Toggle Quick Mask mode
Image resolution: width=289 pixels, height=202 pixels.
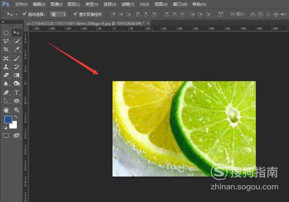pyautogui.click(x=6, y=135)
